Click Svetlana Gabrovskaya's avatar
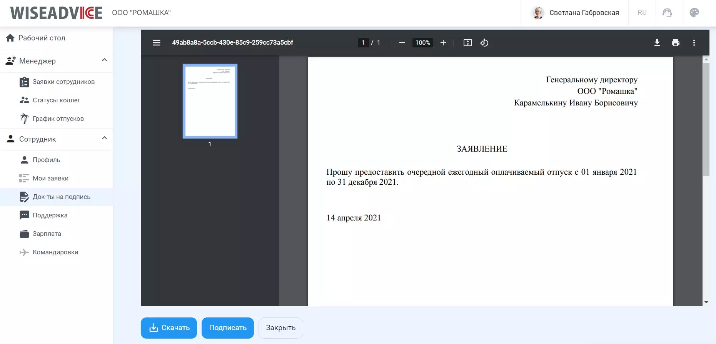Screen dimensions: 716x344 [538, 13]
